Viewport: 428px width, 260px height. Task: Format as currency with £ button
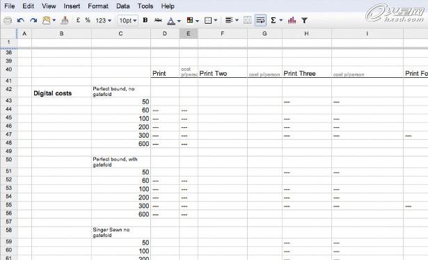(78, 20)
